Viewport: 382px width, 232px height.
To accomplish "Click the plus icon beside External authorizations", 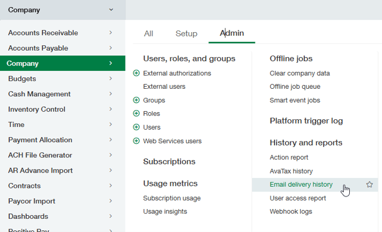I will click(136, 73).
